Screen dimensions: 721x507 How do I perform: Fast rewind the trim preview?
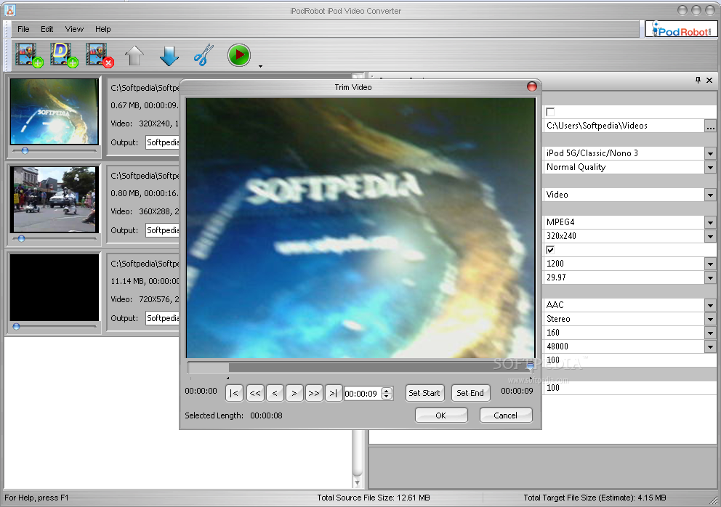pyautogui.click(x=255, y=393)
